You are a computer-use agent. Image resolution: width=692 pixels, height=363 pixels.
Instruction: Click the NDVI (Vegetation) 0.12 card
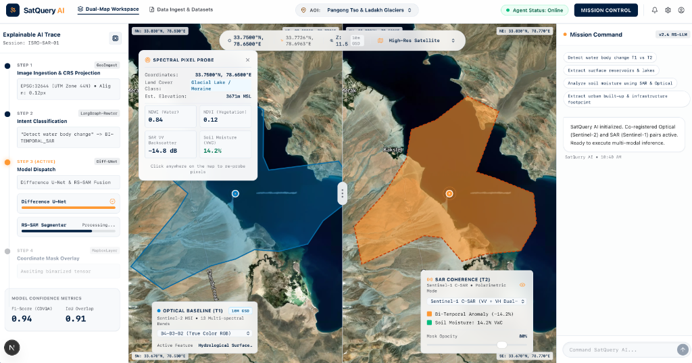[226, 116]
